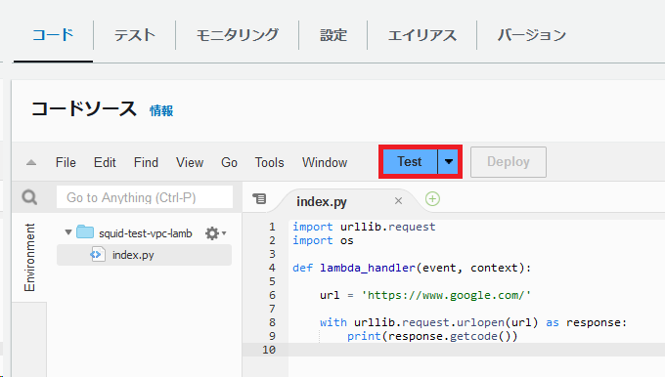Select the index.py editor tab
This screenshot has width=665, height=377.
click(x=322, y=201)
